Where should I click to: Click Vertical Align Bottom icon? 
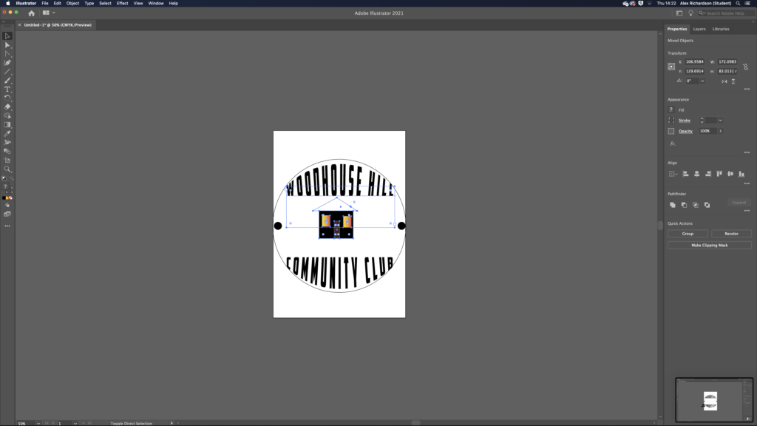click(741, 174)
